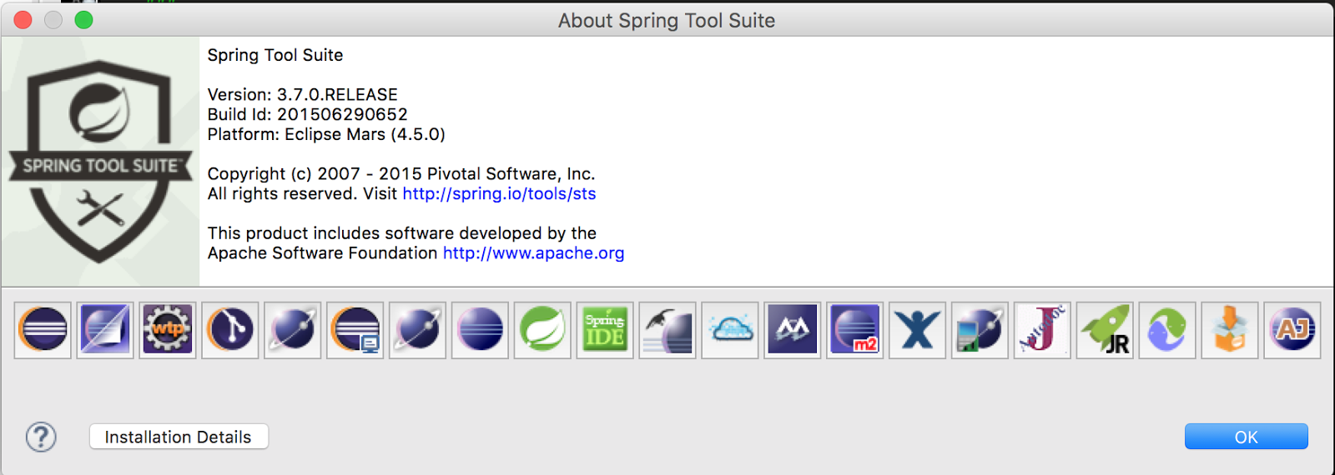Click the blue X figure plugin icon
The width and height of the screenshot is (1335, 475).
(918, 330)
